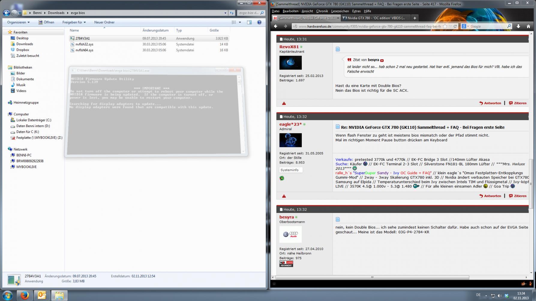Open Firefox Chronik menu
The image size is (536, 301).
(x=322, y=11)
